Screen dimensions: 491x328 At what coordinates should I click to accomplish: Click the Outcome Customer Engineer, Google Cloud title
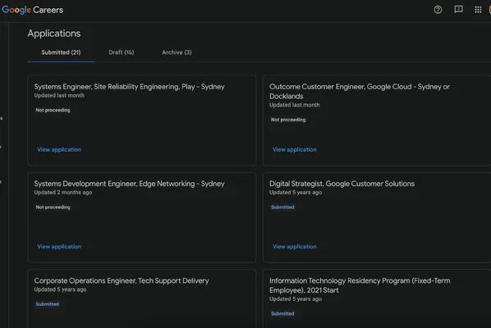(x=360, y=91)
